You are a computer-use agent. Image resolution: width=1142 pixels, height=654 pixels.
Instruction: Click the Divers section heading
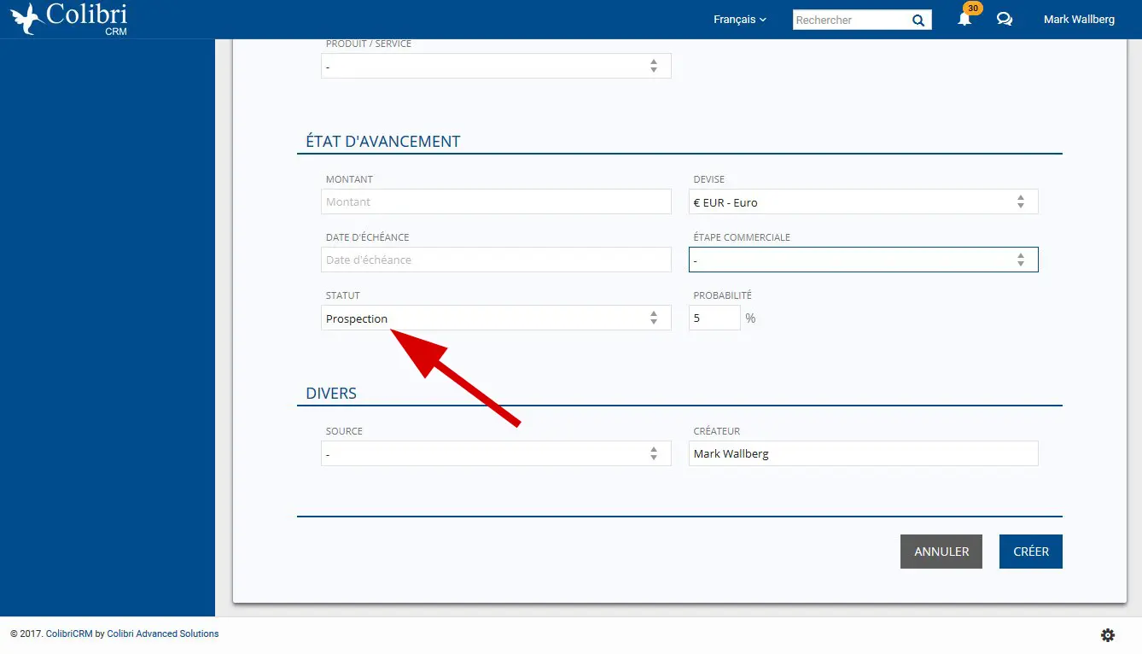(331, 394)
